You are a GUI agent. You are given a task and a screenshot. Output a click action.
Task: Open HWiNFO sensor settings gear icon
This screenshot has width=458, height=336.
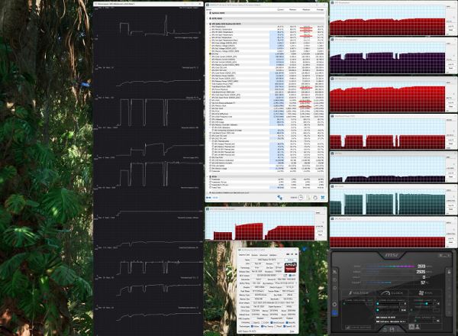coord(315,198)
